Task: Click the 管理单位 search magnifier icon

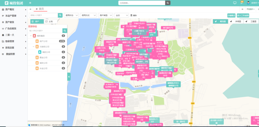Action: 65,31
